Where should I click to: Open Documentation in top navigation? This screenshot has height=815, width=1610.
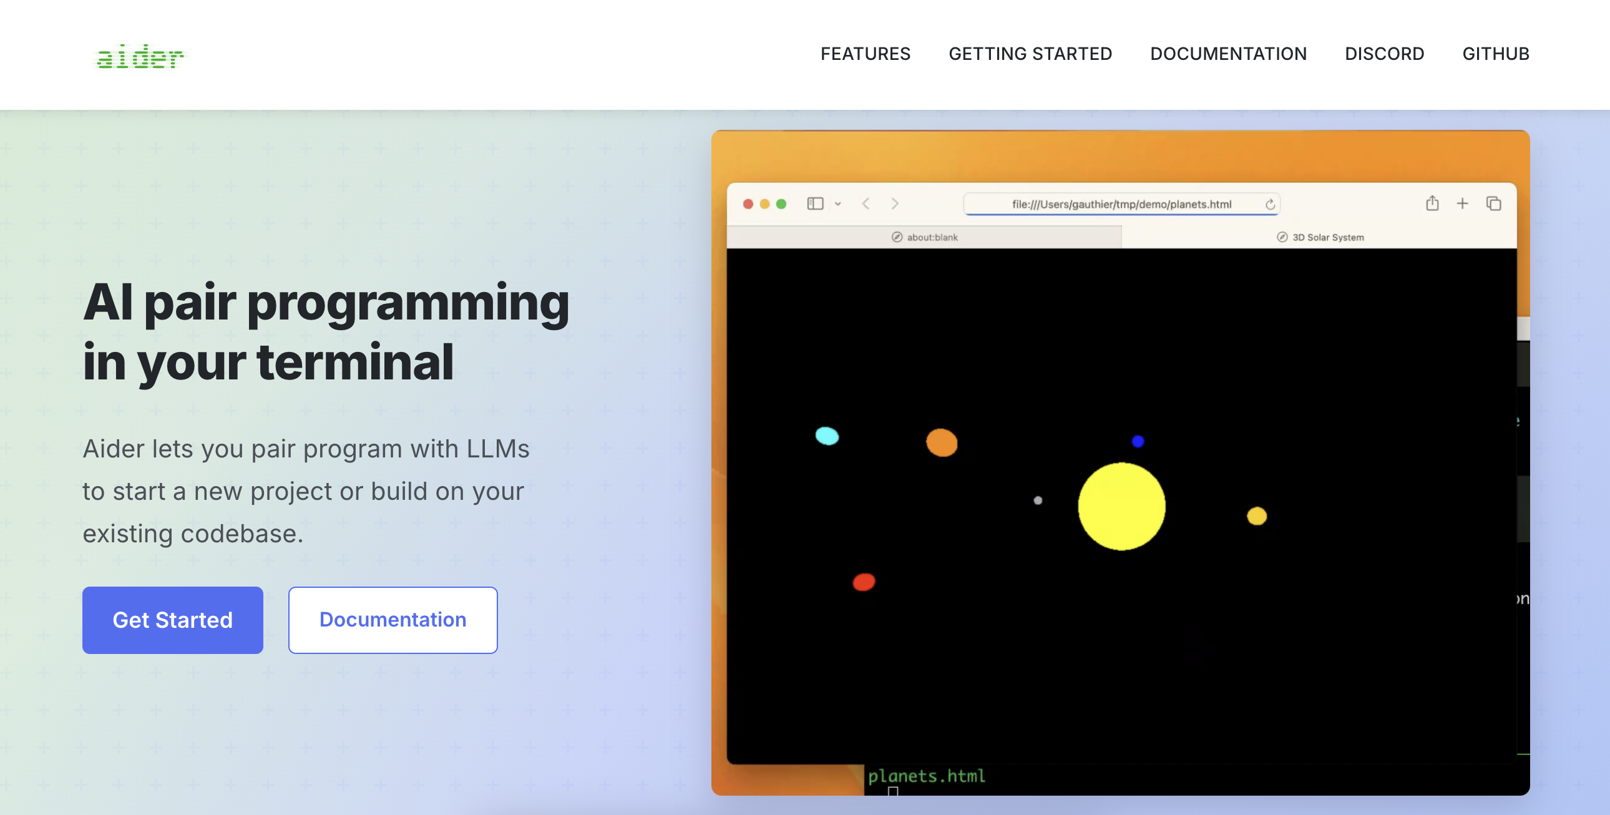click(1228, 54)
